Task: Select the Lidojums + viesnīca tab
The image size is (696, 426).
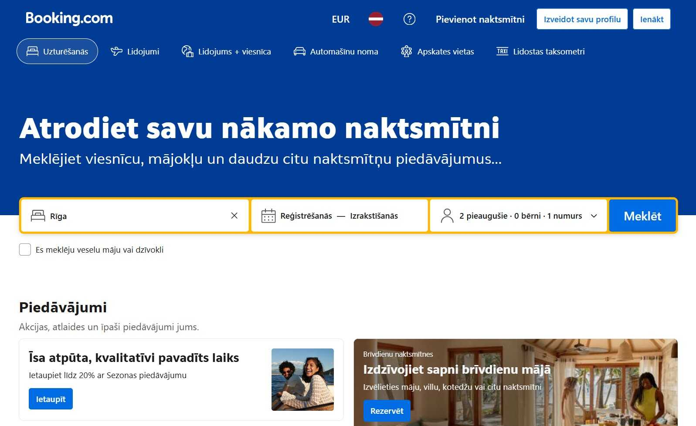Action: pyautogui.click(x=226, y=51)
